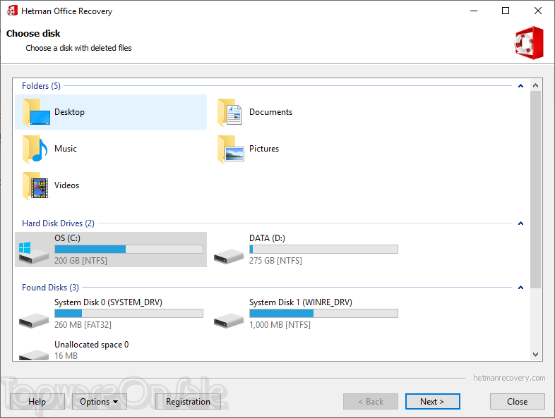Select System Disk 0 (SYSTEM_DRV) name
This screenshot has height=418, width=555.
click(x=108, y=302)
